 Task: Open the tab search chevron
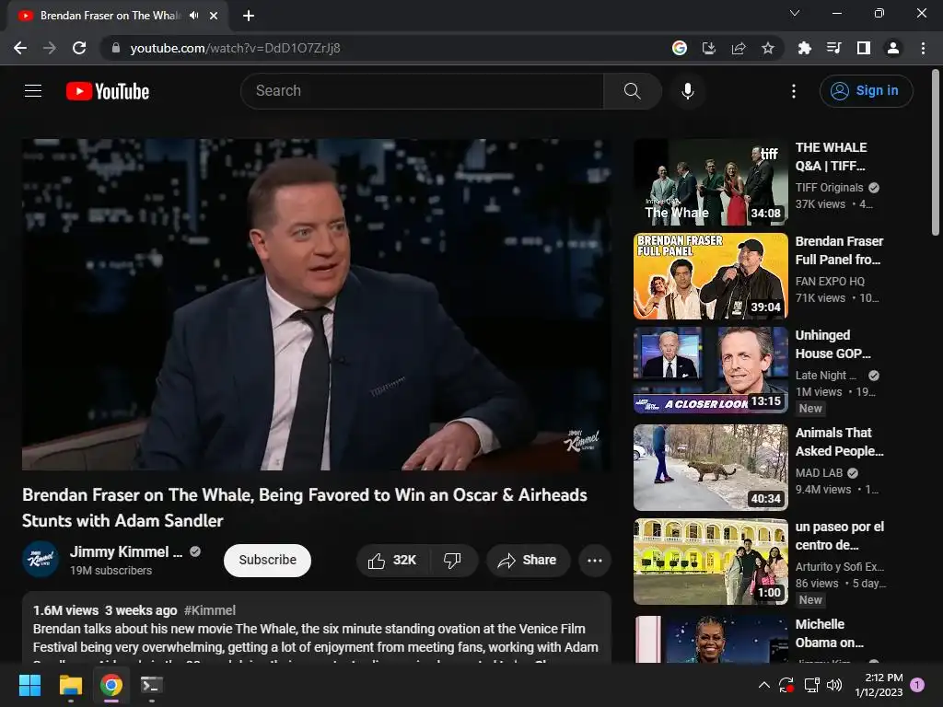795,13
